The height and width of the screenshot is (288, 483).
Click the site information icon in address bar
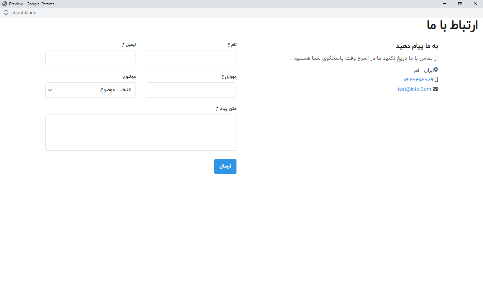(6, 12)
